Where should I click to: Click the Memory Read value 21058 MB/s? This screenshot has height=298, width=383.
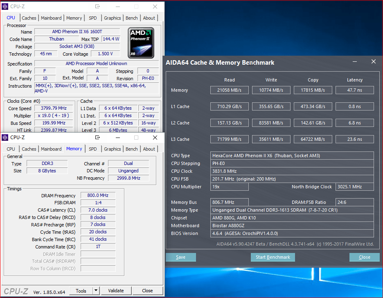pyautogui.click(x=230, y=90)
